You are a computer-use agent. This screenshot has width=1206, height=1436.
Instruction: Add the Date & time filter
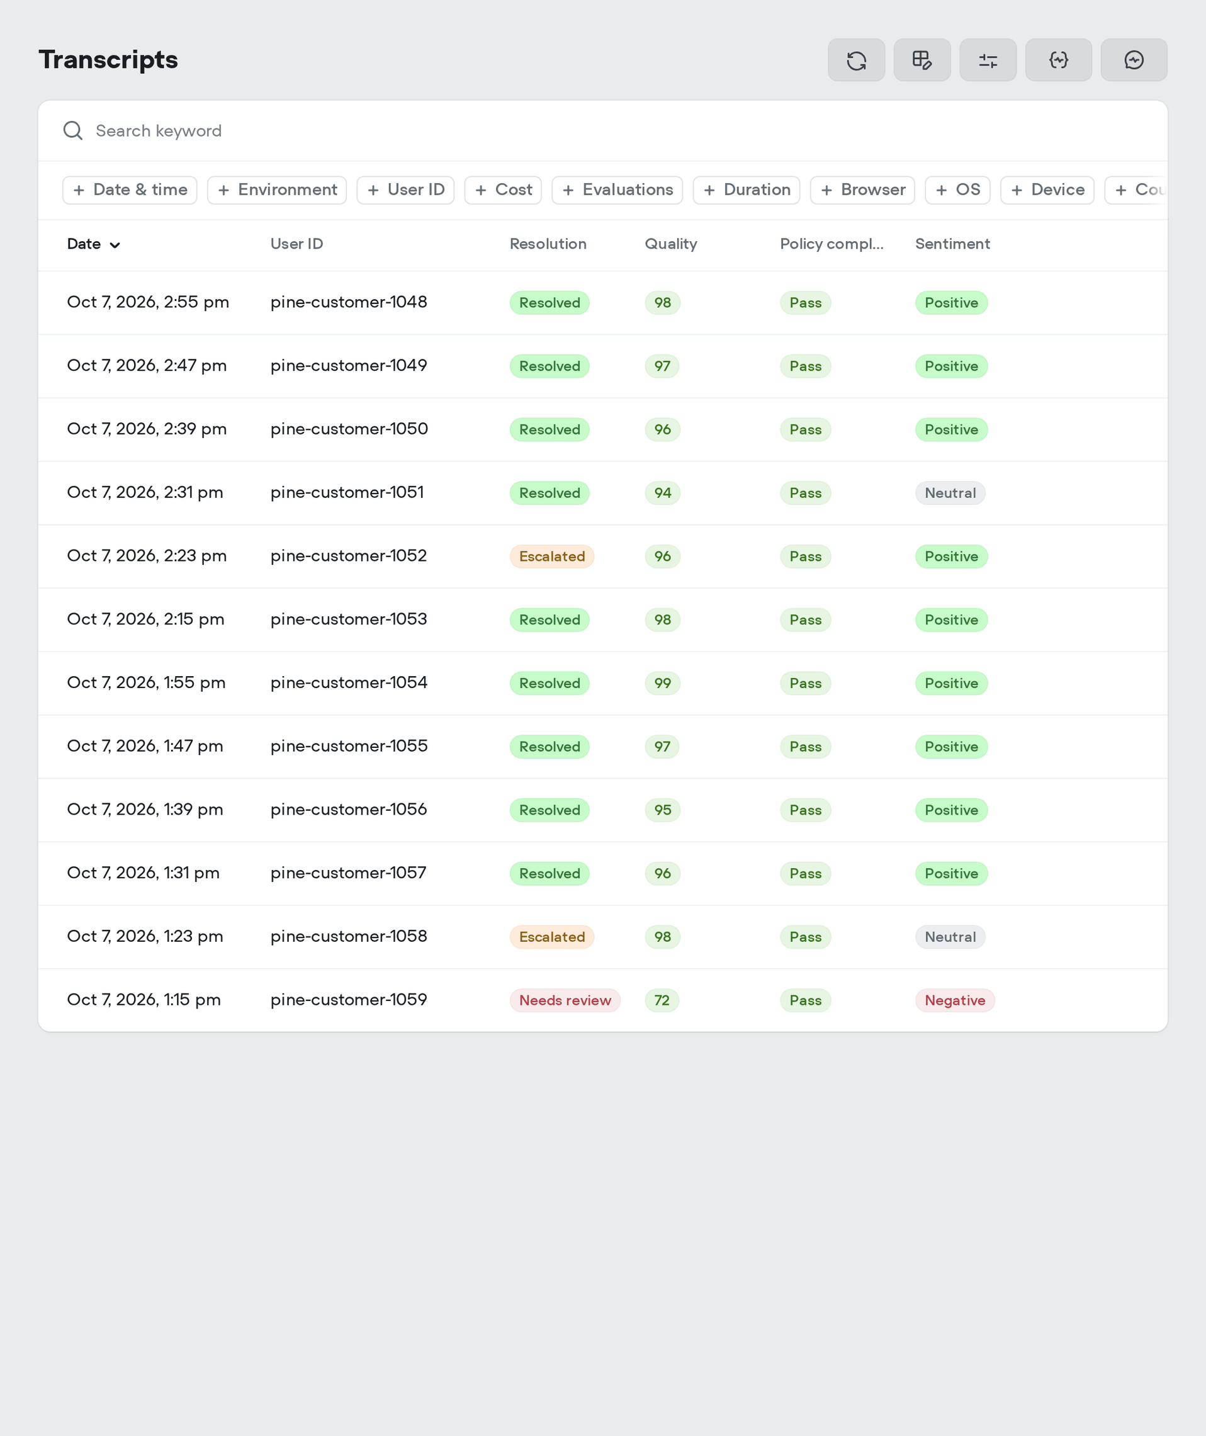[130, 190]
